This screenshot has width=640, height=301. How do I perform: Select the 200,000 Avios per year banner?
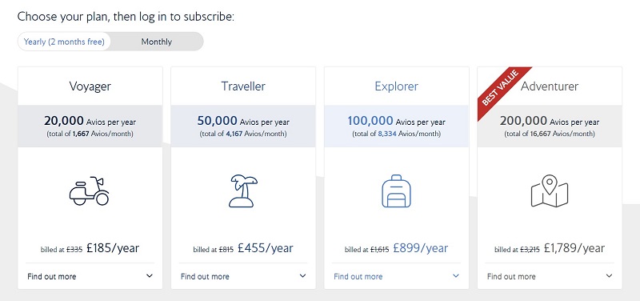550,126
